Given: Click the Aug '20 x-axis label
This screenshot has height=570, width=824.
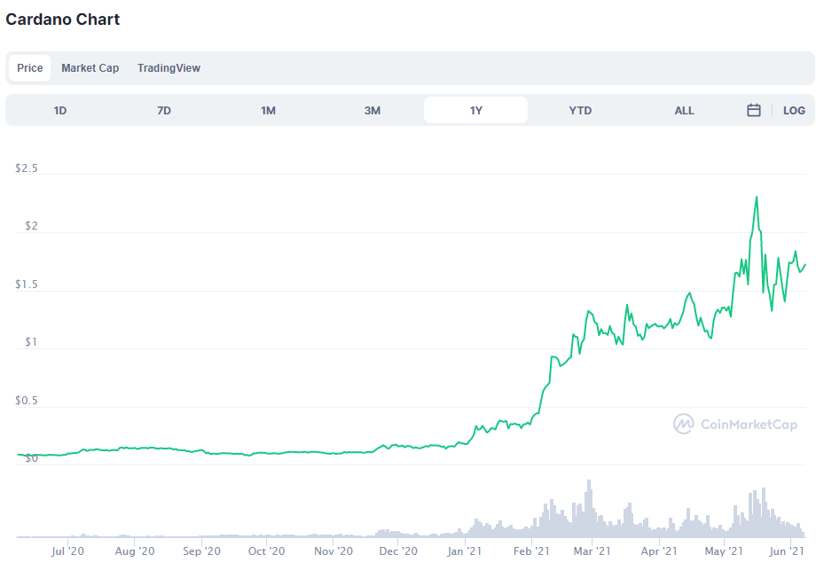Looking at the screenshot, I should coord(135,551).
